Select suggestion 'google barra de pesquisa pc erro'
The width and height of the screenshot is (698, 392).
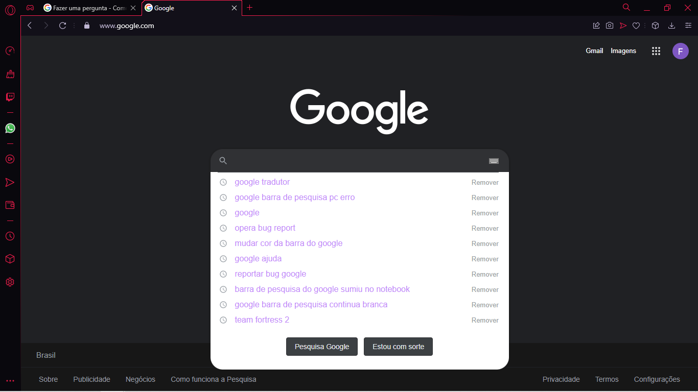coord(294,198)
